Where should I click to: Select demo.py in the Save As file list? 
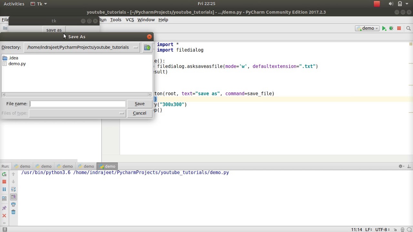click(x=14, y=64)
